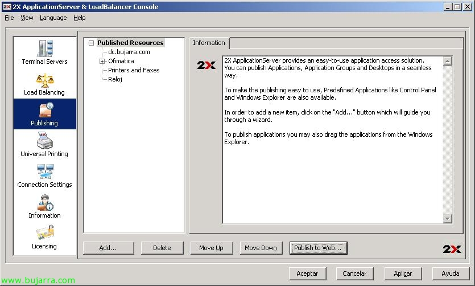Image resolution: width=475 pixels, height=286 pixels.
Task: Minimize the console window
Action: pyautogui.click(x=448, y=7)
